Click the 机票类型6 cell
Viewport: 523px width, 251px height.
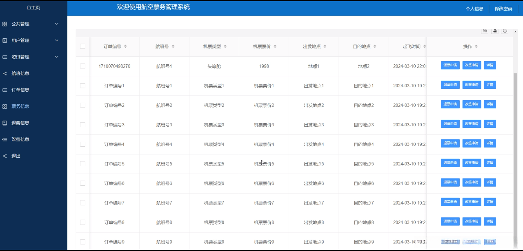tap(214, 183)
